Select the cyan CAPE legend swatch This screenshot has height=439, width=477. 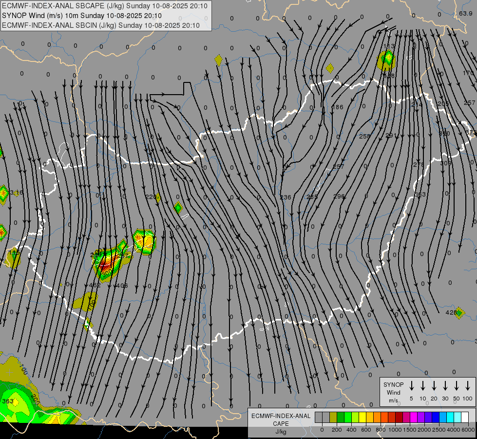tap(450, 418)
